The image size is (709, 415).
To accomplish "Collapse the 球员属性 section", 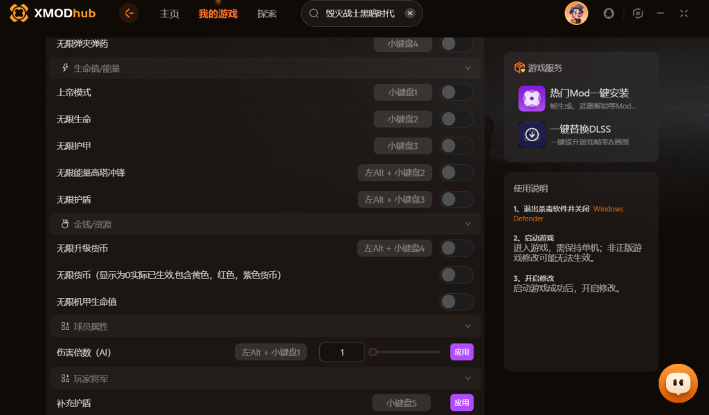I will click(468, 326).
